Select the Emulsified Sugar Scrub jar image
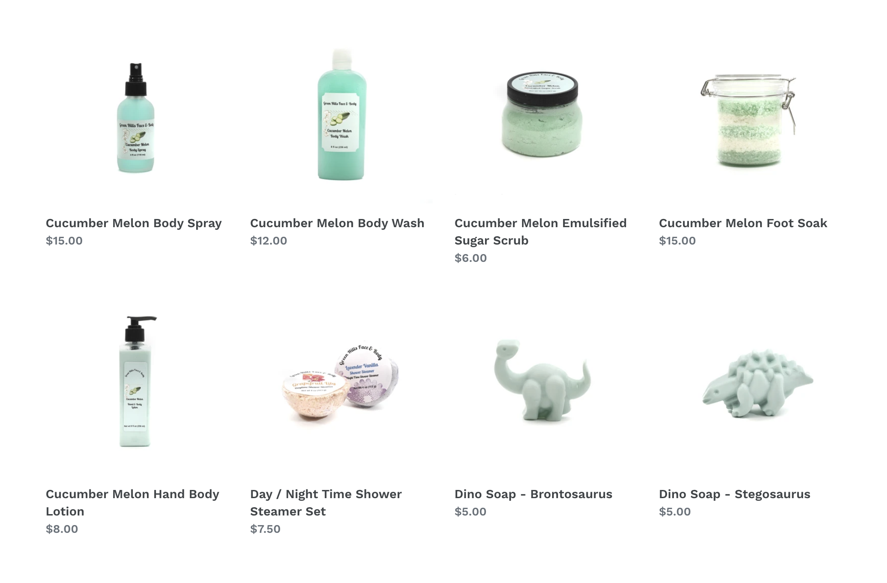Viewport: 887px width, 583px height. 542,114
